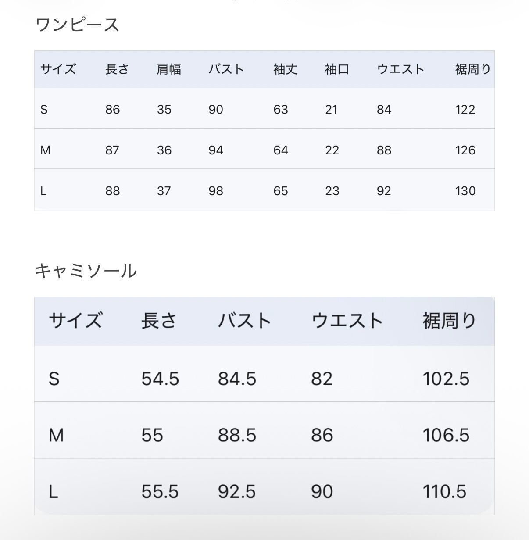Click 裾周り header in ワンピース table

point(473,69)
